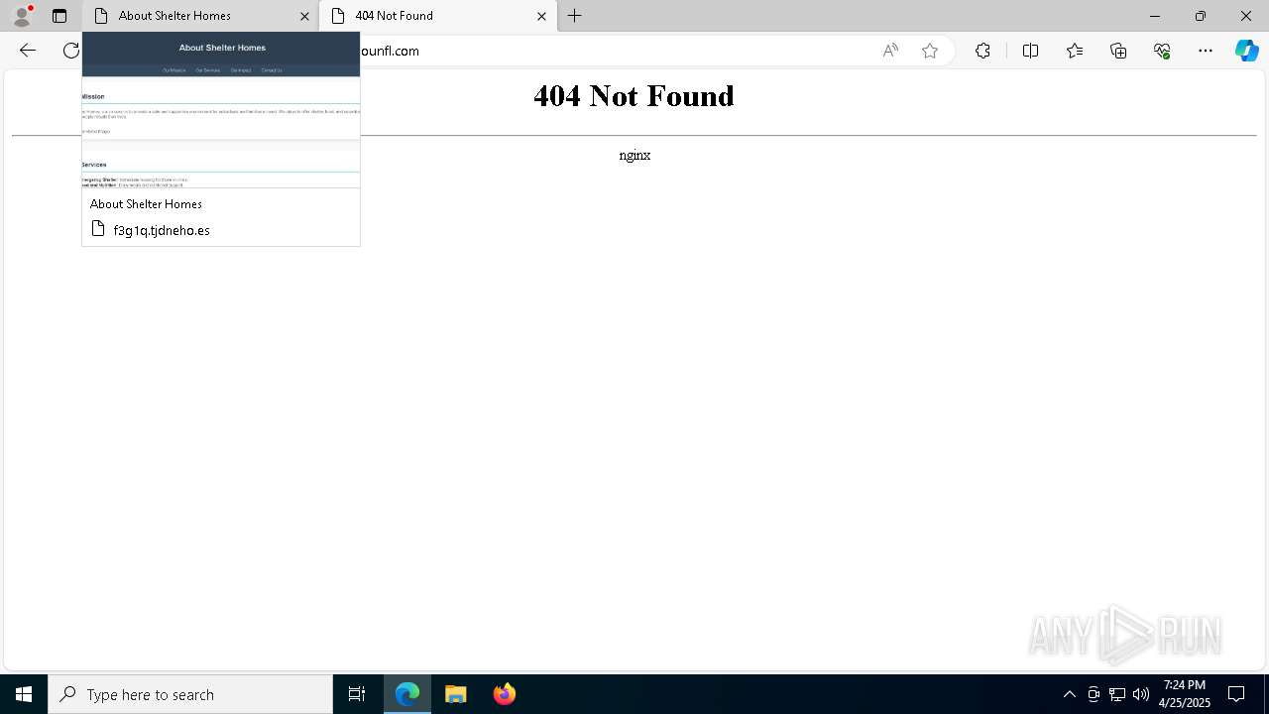
Task: Open network status tray icon
Action: (x=1117, y=694)
